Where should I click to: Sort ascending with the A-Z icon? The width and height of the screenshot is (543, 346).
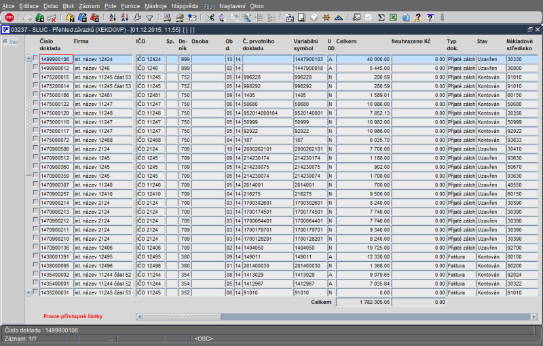pyautogui.click(x=112, y=17)
